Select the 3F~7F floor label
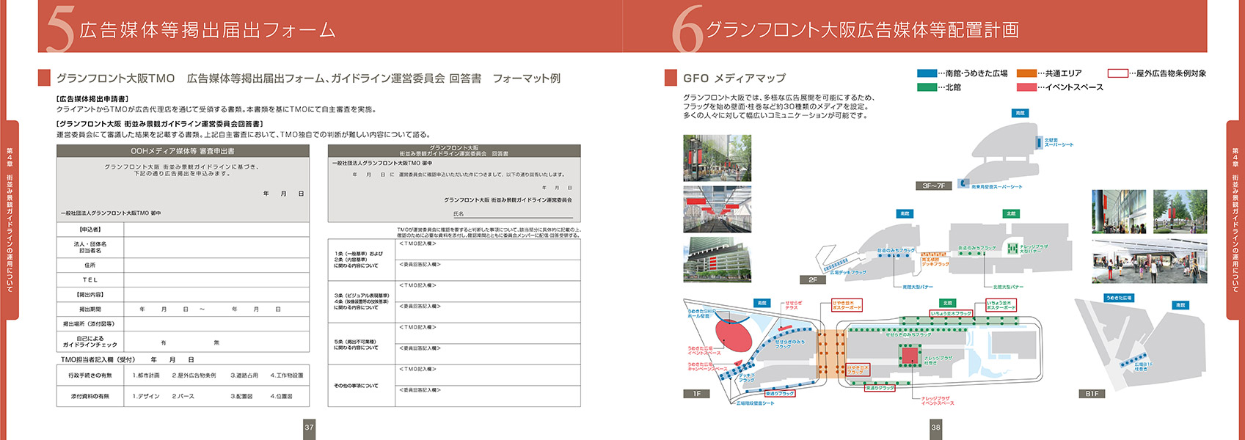 point(933,186)
